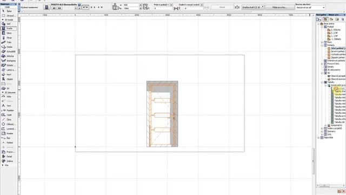Open the Značka dveří marker dropdown
Viewport: 346px width, 195px height.
253,7
